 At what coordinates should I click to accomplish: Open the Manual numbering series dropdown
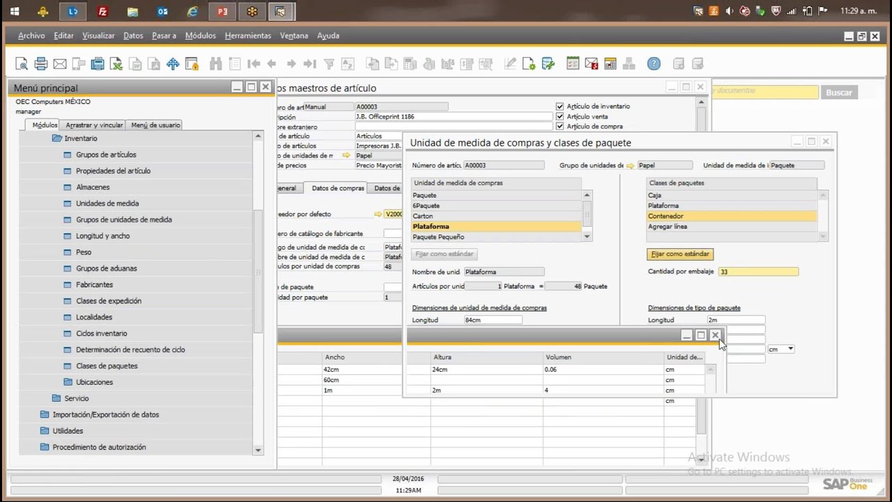[329, 107]
